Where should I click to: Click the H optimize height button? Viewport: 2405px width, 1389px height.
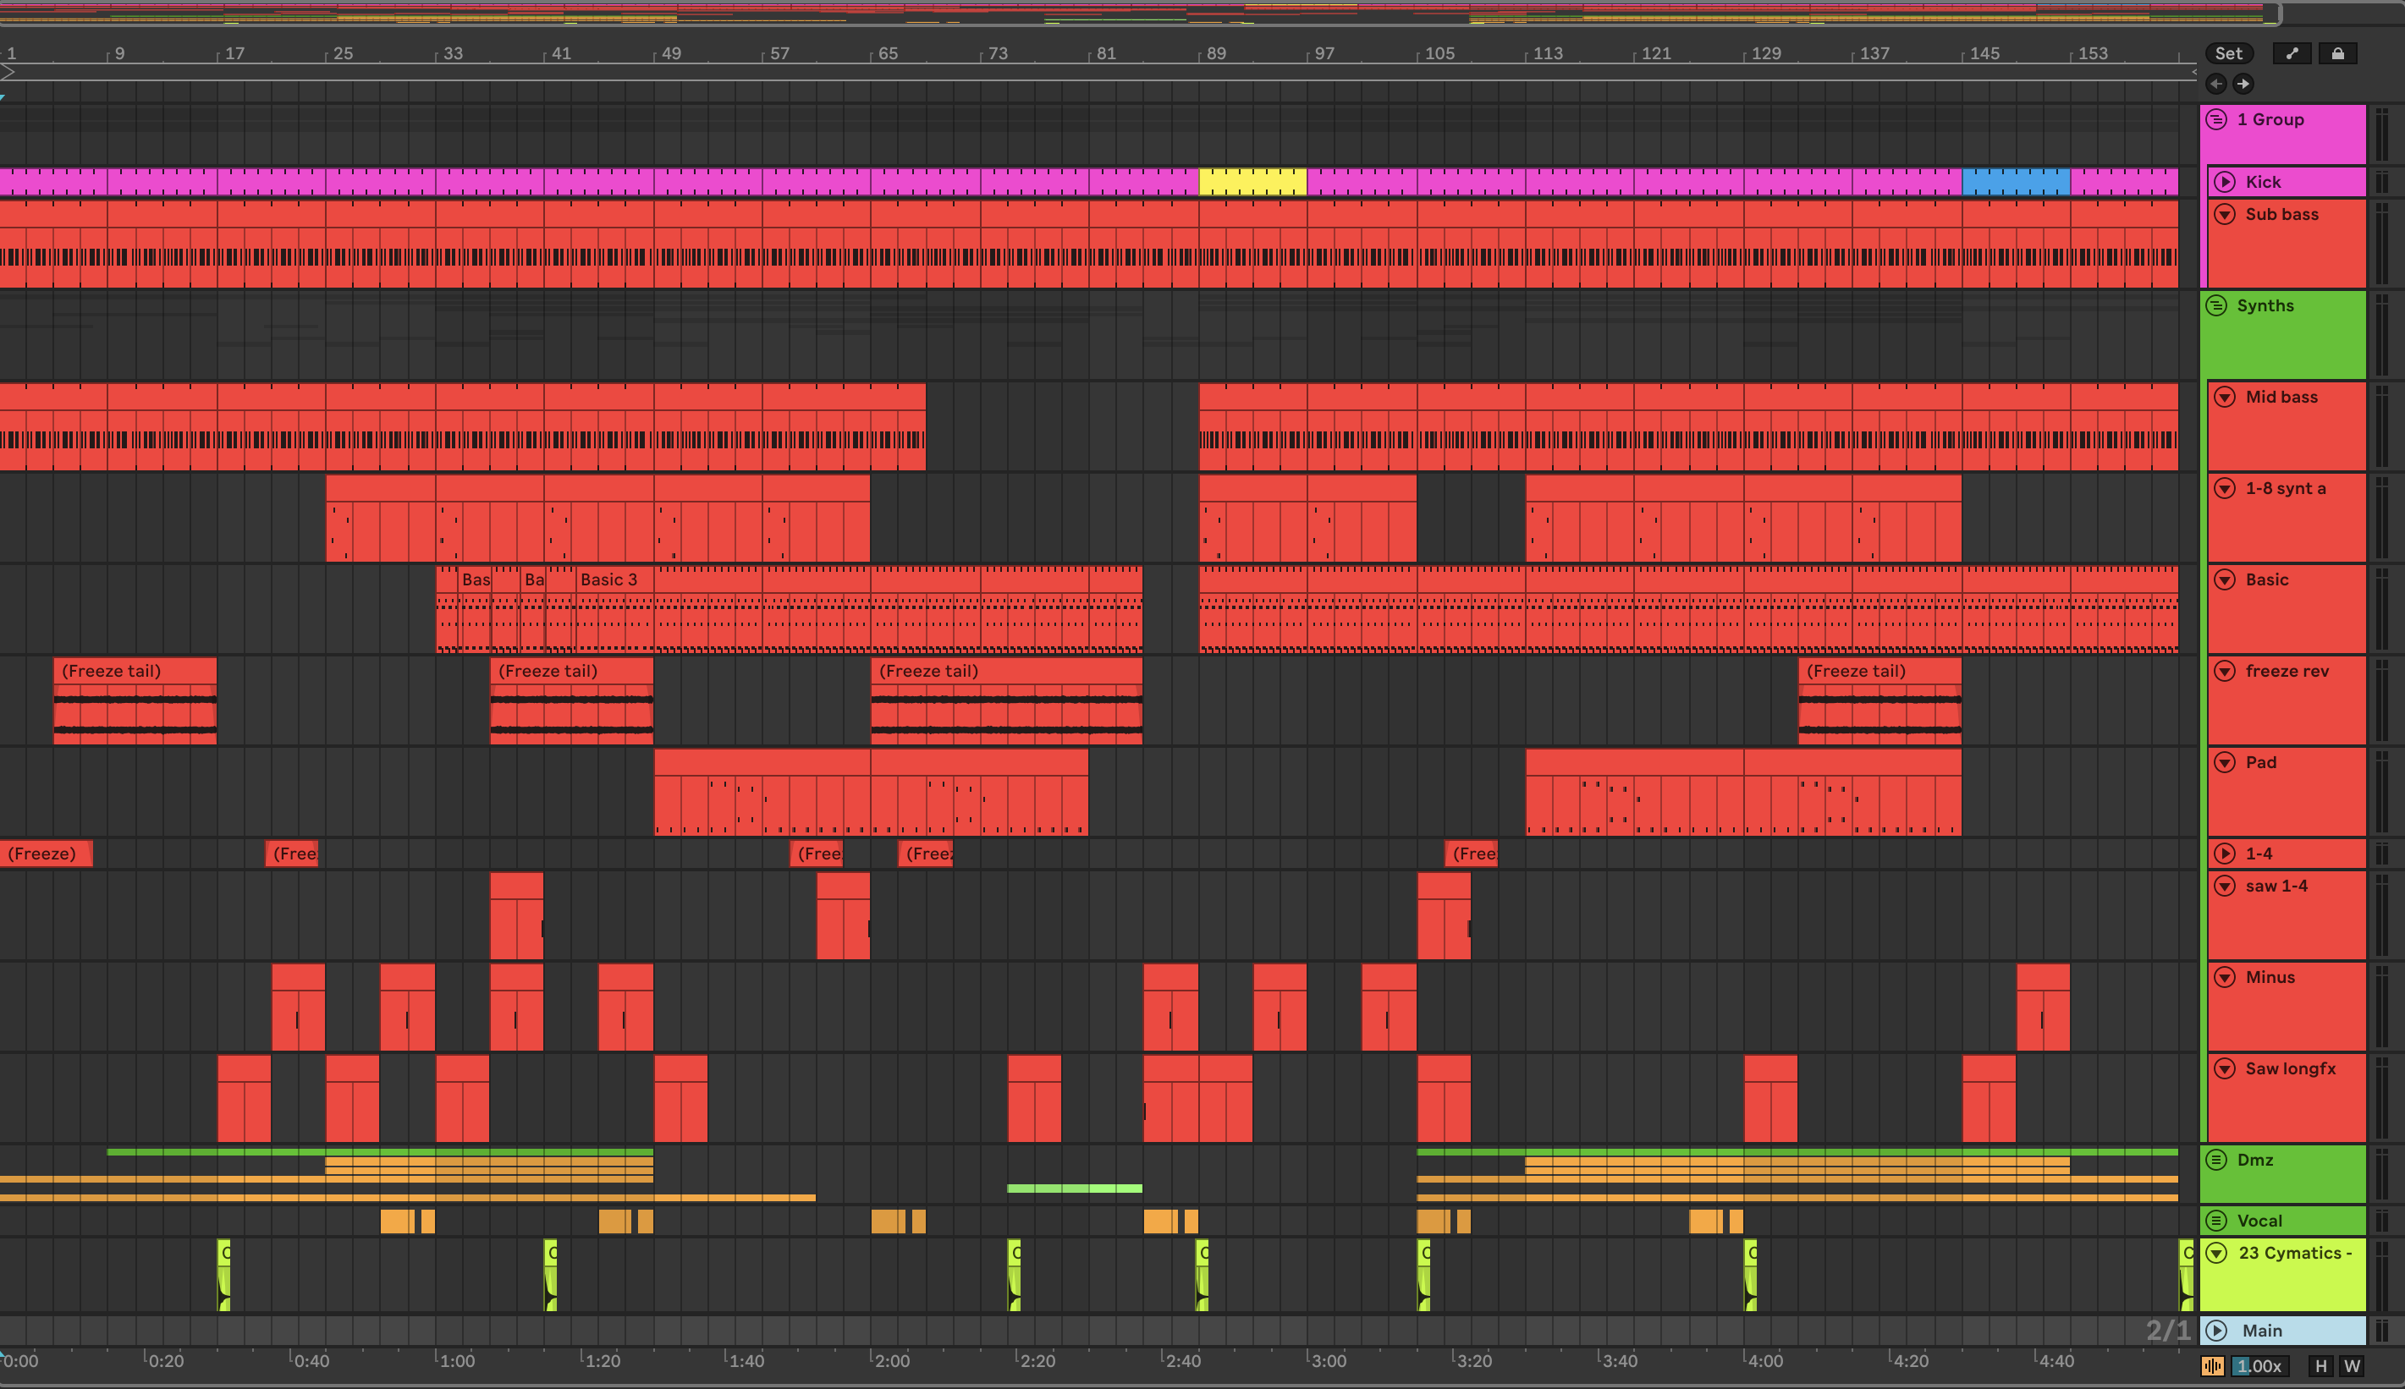click(2321, 1366)
